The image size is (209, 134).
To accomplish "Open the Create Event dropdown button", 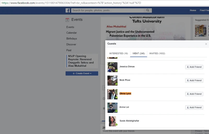I will (82, 73).
